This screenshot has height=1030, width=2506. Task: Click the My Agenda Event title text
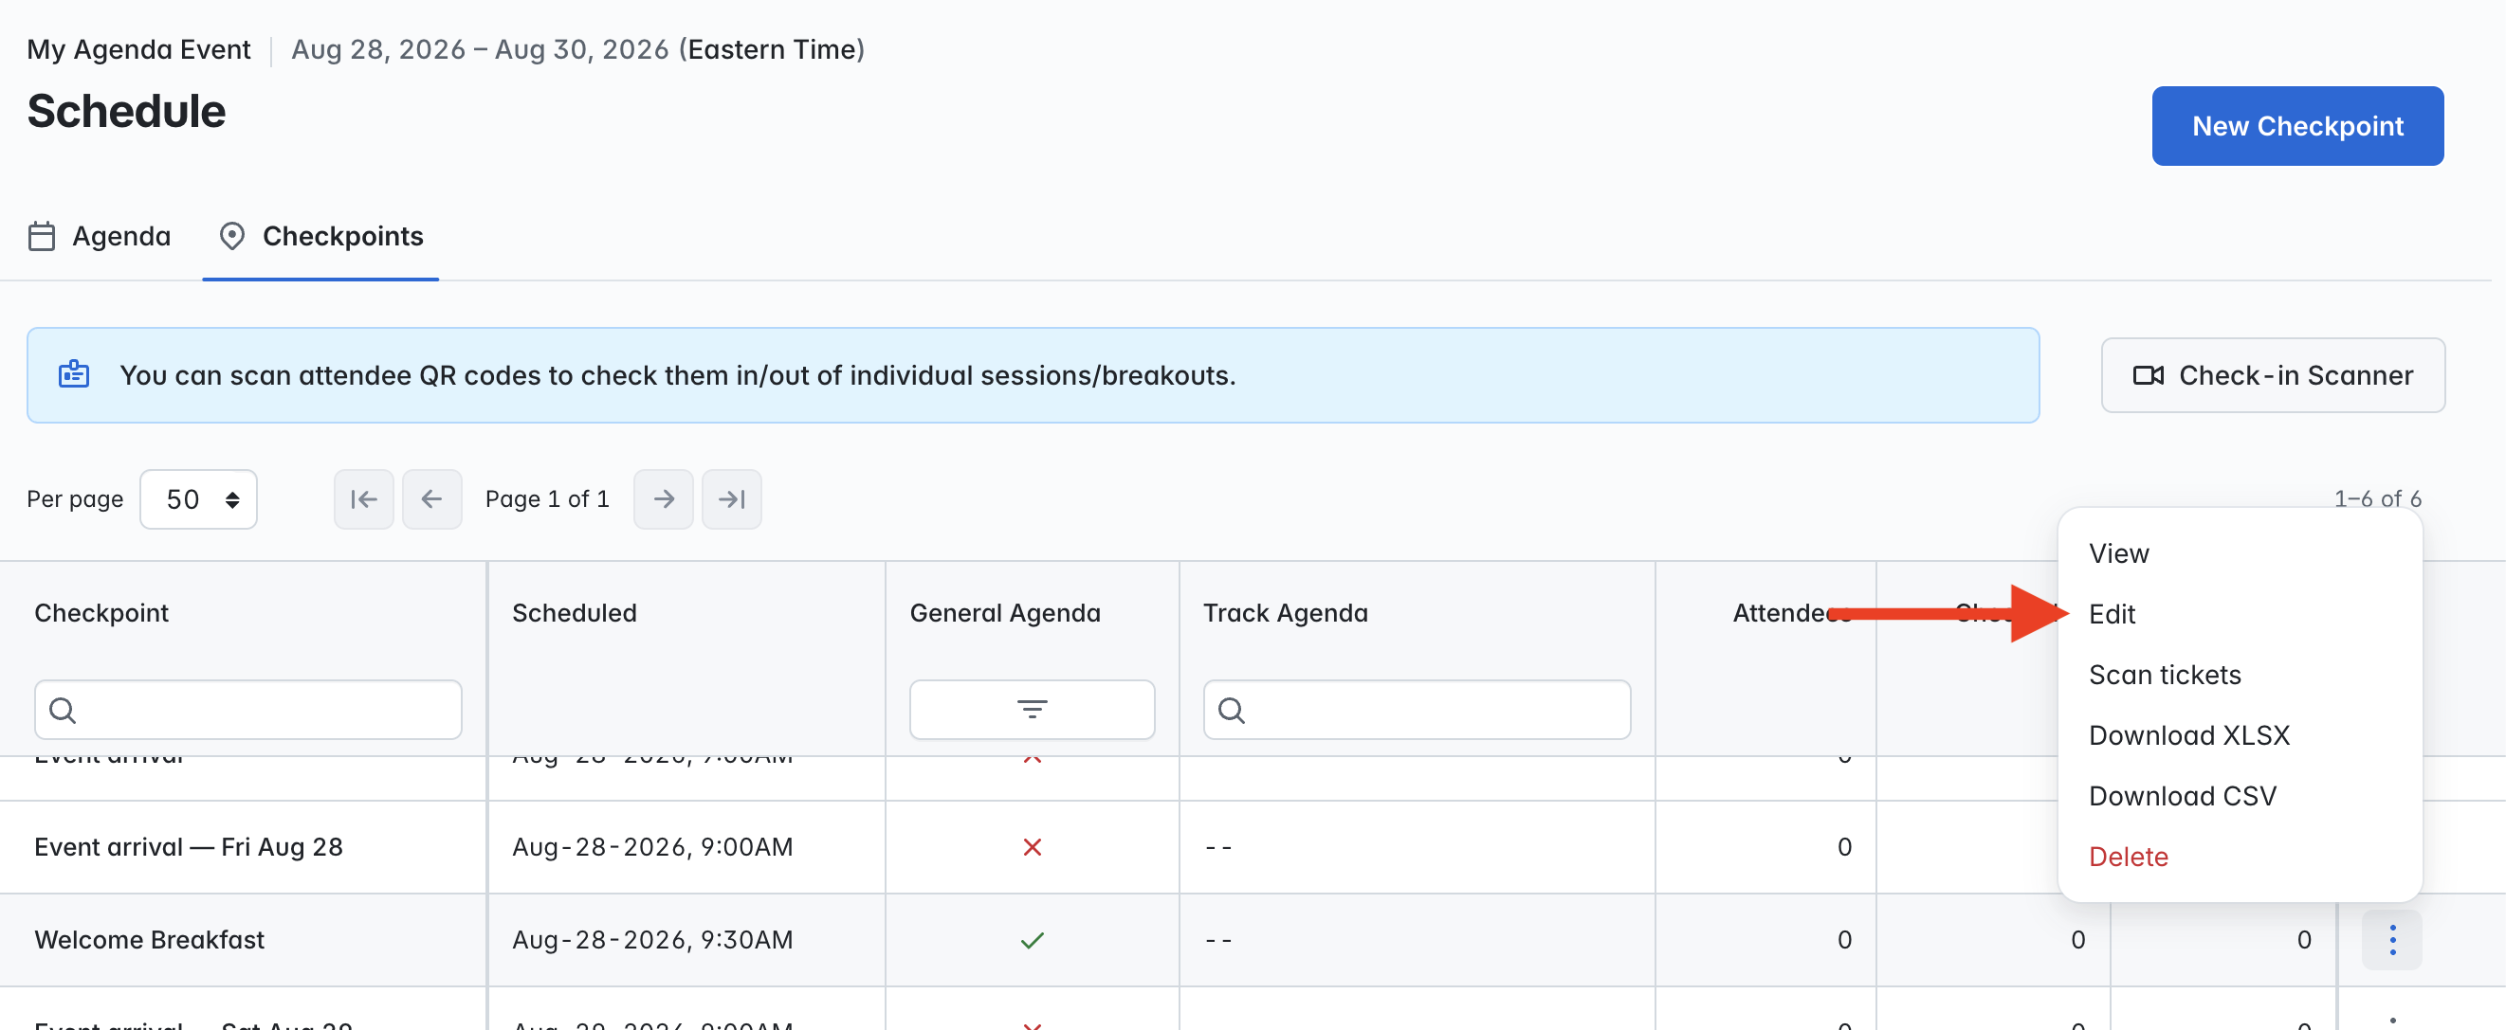[x=138, y=49]
